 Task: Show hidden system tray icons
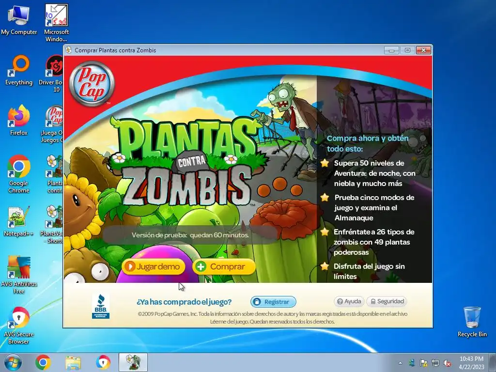(400, 363)
